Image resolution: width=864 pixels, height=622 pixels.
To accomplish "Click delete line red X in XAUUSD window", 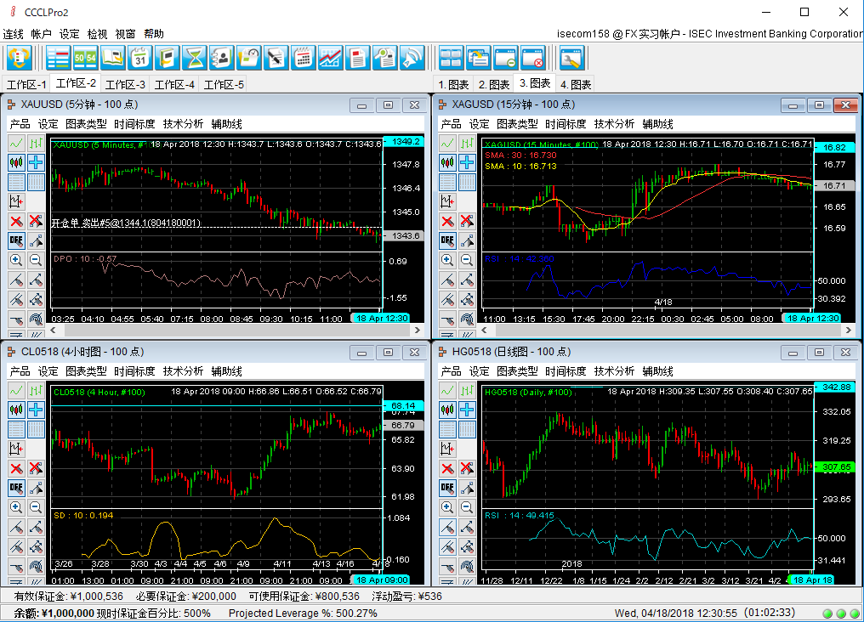I will click(x=16, y=221).
